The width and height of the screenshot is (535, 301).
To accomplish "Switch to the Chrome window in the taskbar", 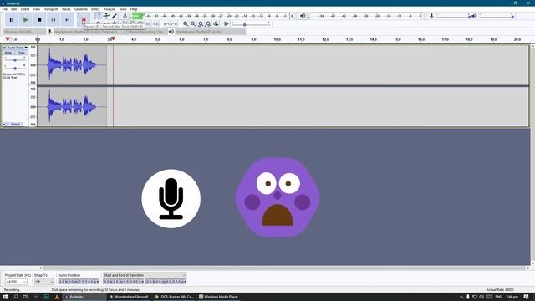I will 174,297.
